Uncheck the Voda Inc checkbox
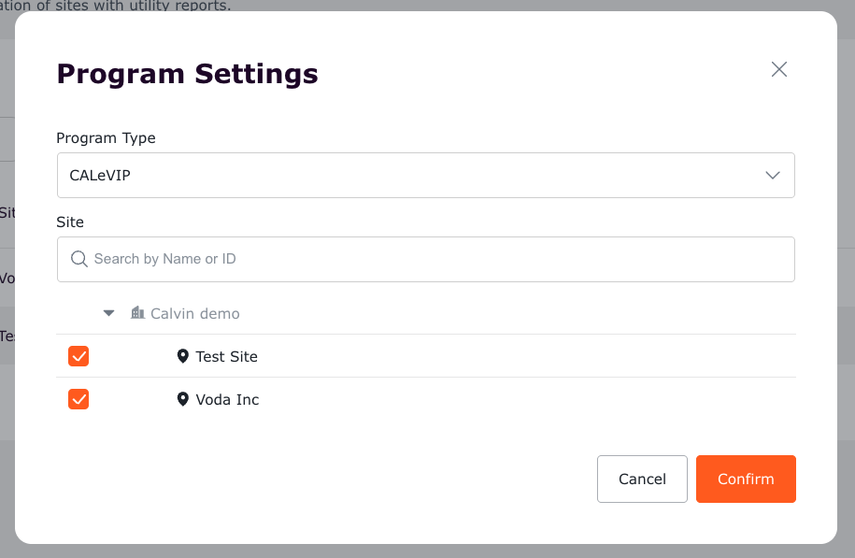Screen dimensions: 855x558 tap(78, 399)
